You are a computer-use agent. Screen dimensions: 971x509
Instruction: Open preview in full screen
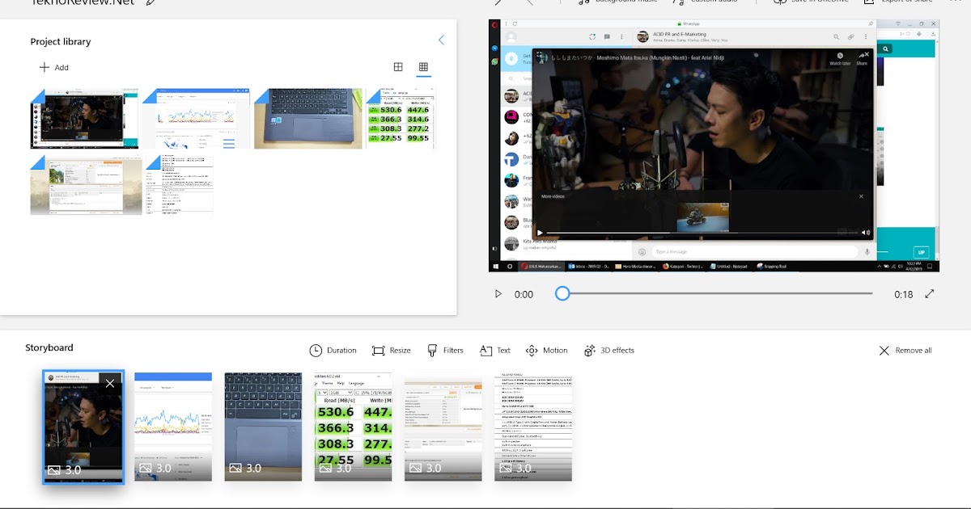(930, 294)
